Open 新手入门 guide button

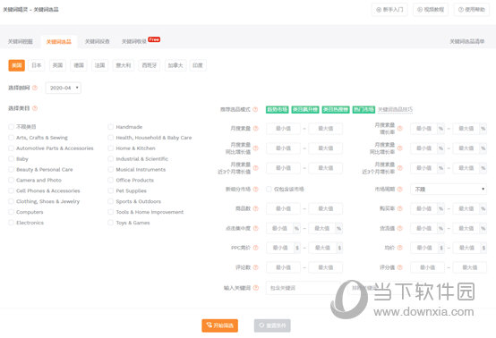pos(389,10)
